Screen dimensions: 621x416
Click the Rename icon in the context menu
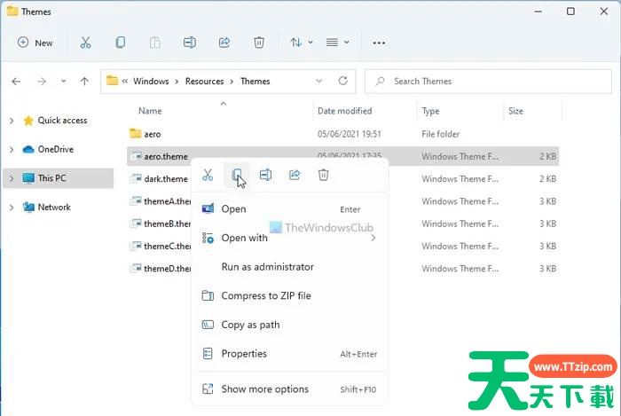point(265,175)
